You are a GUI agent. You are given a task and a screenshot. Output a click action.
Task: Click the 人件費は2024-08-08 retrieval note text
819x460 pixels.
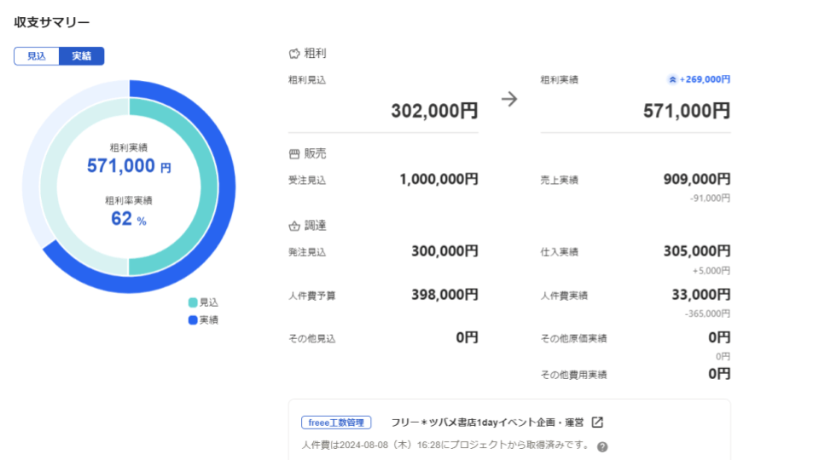[x=445, y=446]
